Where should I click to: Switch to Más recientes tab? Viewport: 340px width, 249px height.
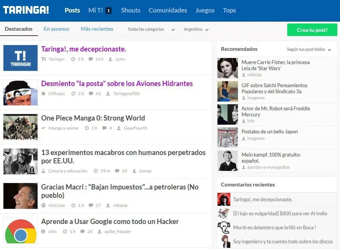click(x=97, y=29)
